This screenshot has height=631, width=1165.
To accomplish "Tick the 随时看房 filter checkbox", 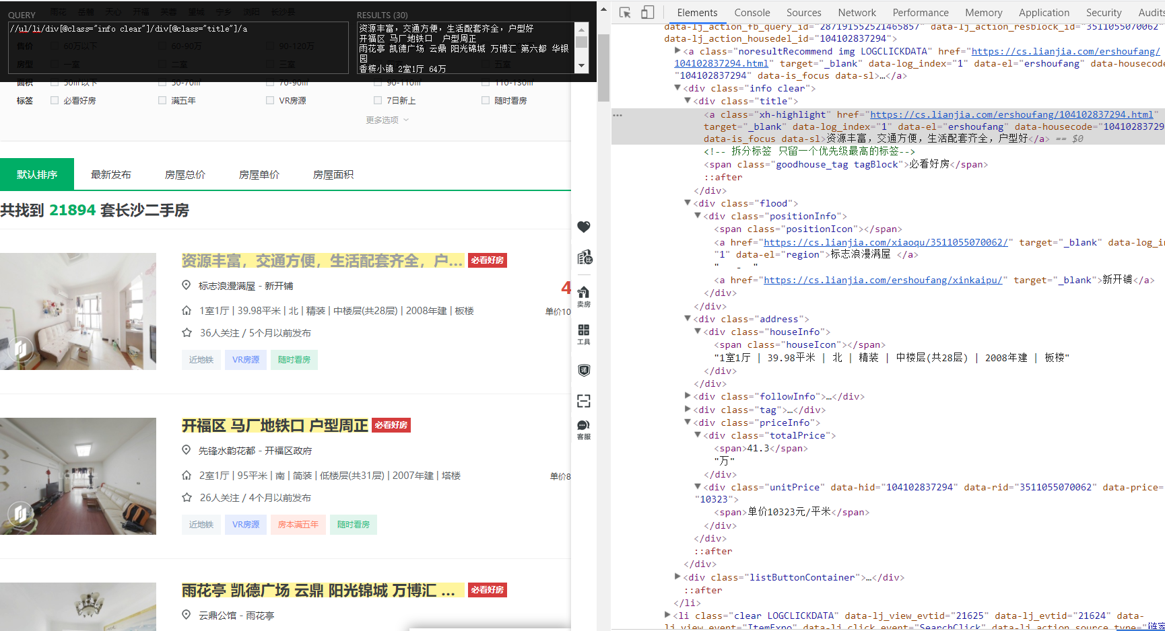I will 486,100.
